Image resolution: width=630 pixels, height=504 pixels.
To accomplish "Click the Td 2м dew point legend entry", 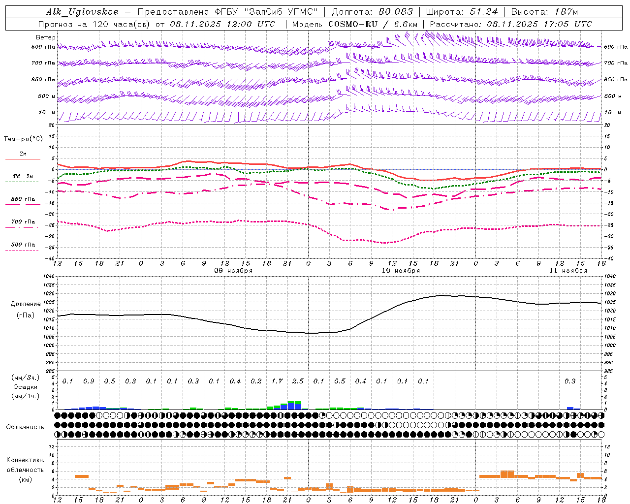I will pos(23,176).
